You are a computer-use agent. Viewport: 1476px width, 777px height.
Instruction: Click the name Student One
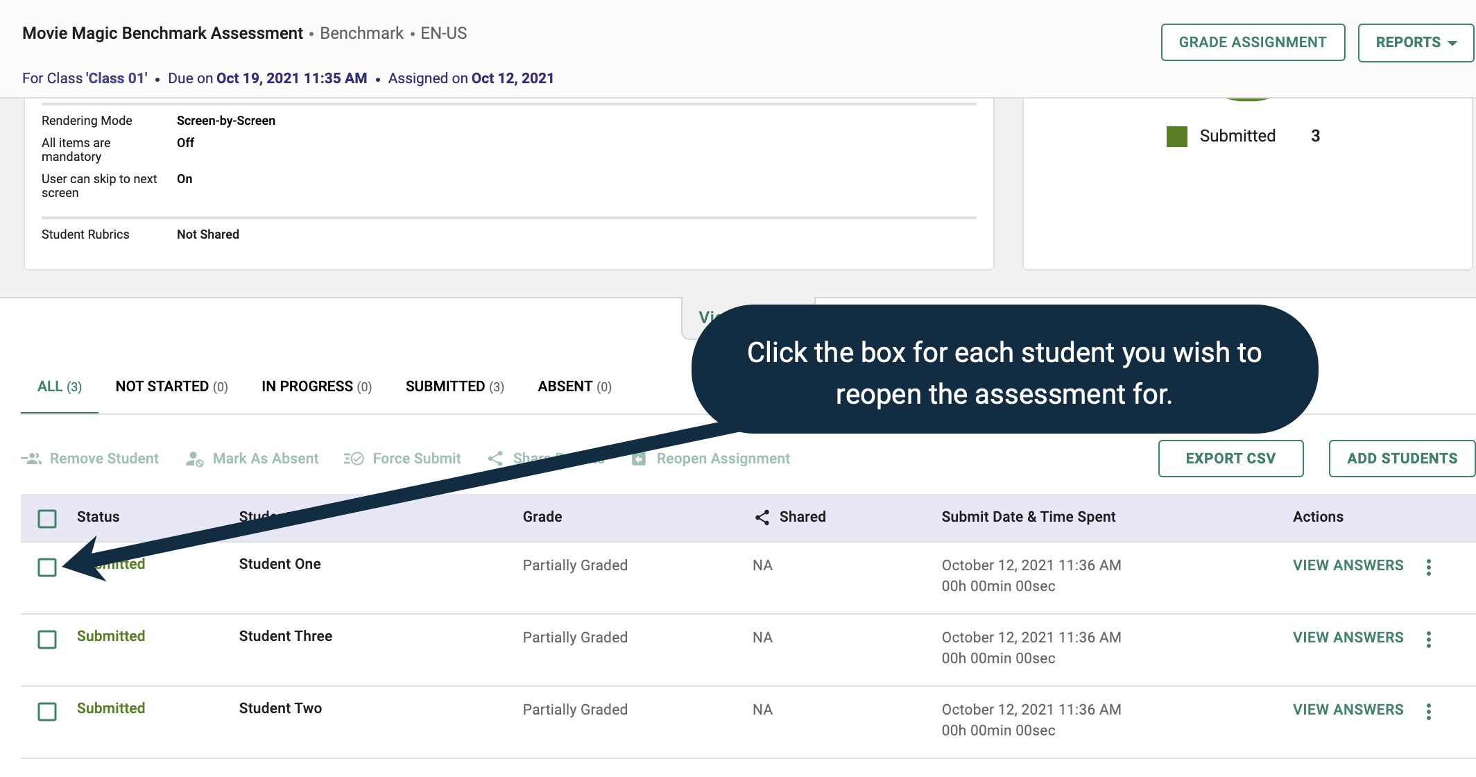(x=280, y=564)
